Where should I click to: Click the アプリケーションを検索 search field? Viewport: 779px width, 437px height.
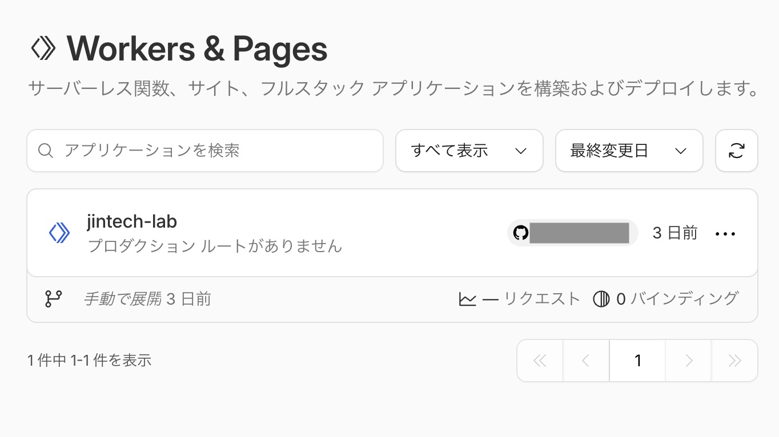205,151
